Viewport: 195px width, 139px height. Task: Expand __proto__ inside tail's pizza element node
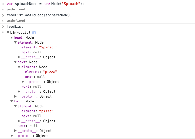coord(19,121)
